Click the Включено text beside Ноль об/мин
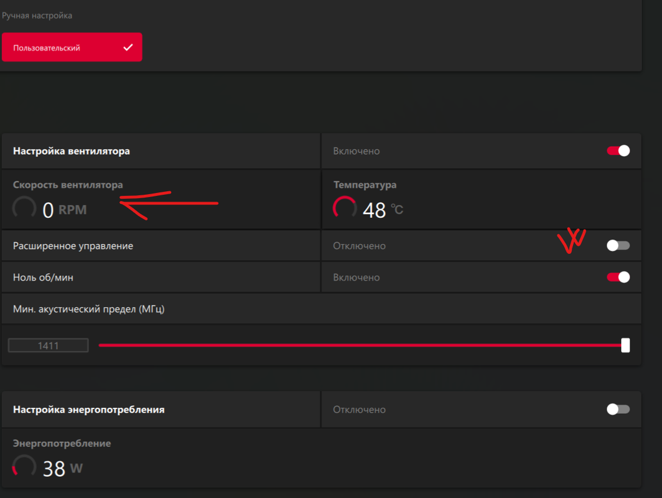The image size is (662, 498). (357, 278)
